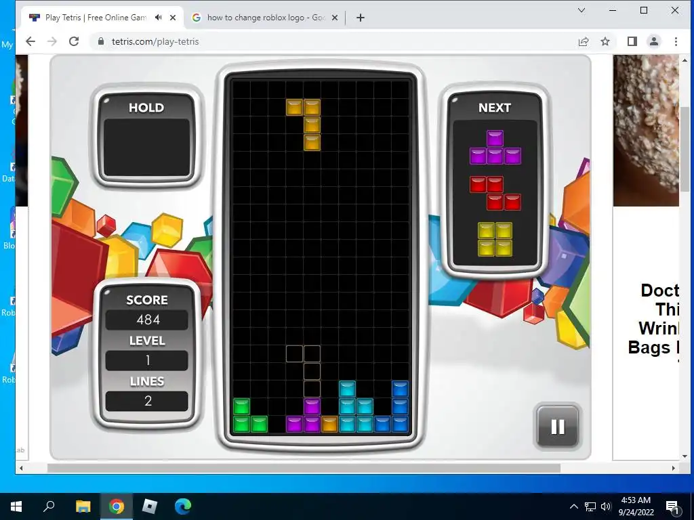The image size is (694, 520).
Task: Click the vertical scrollbar thumb
Action: click(686, 149)
